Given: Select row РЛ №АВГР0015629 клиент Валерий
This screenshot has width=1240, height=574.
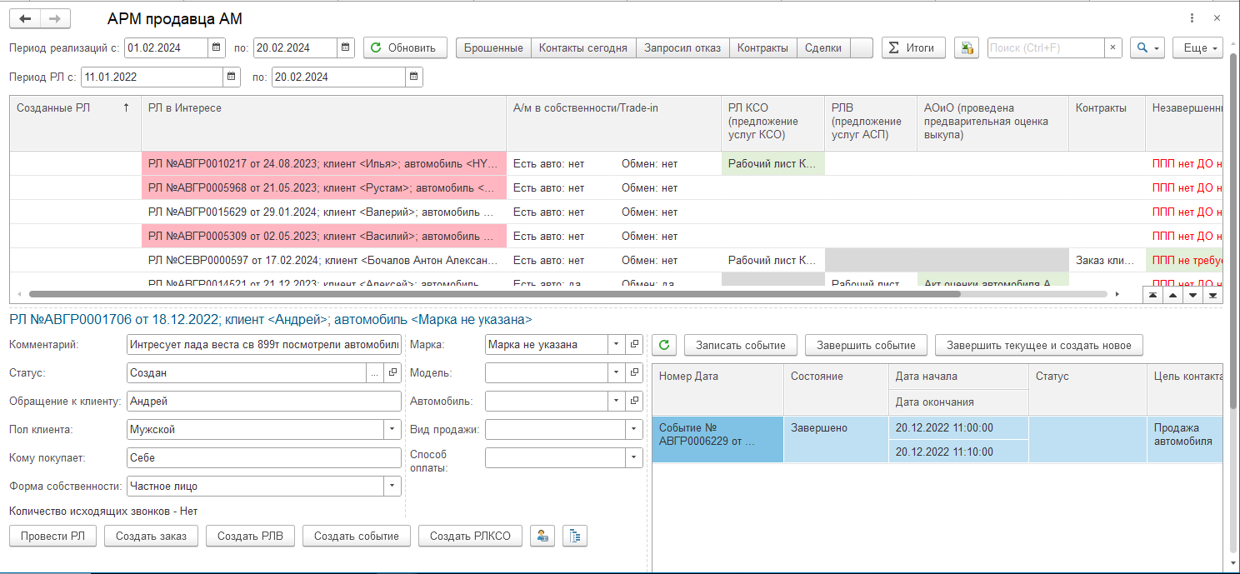Looking at the screenshot, I should tap(324, 212).
